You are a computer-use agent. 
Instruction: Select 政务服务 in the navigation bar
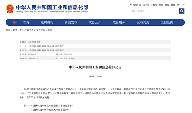tap(119, 22)
